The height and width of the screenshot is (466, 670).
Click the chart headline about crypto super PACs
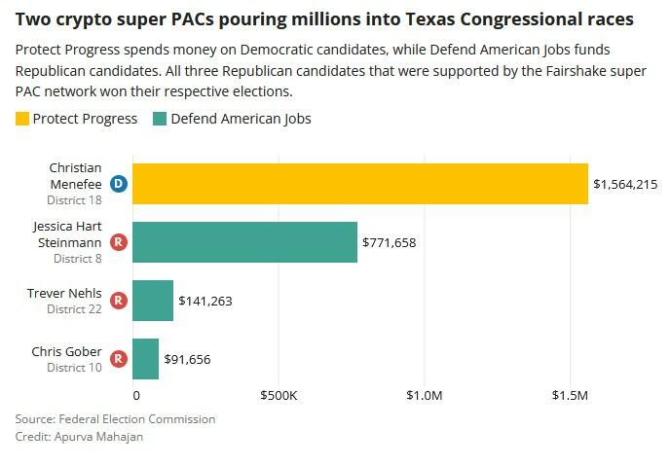coord(324,19)
